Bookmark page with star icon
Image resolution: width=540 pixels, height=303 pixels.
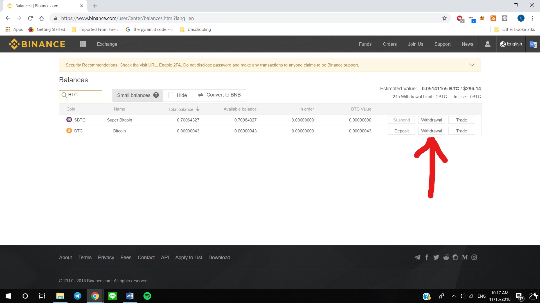(445, 18)
